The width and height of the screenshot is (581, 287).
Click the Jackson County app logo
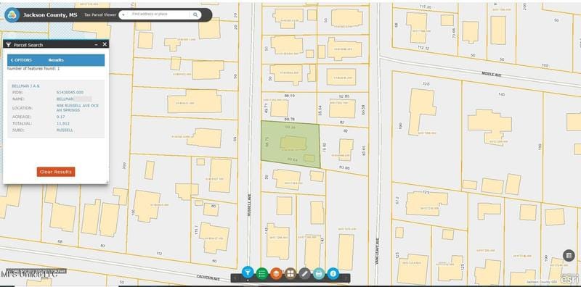pos(12,14)
